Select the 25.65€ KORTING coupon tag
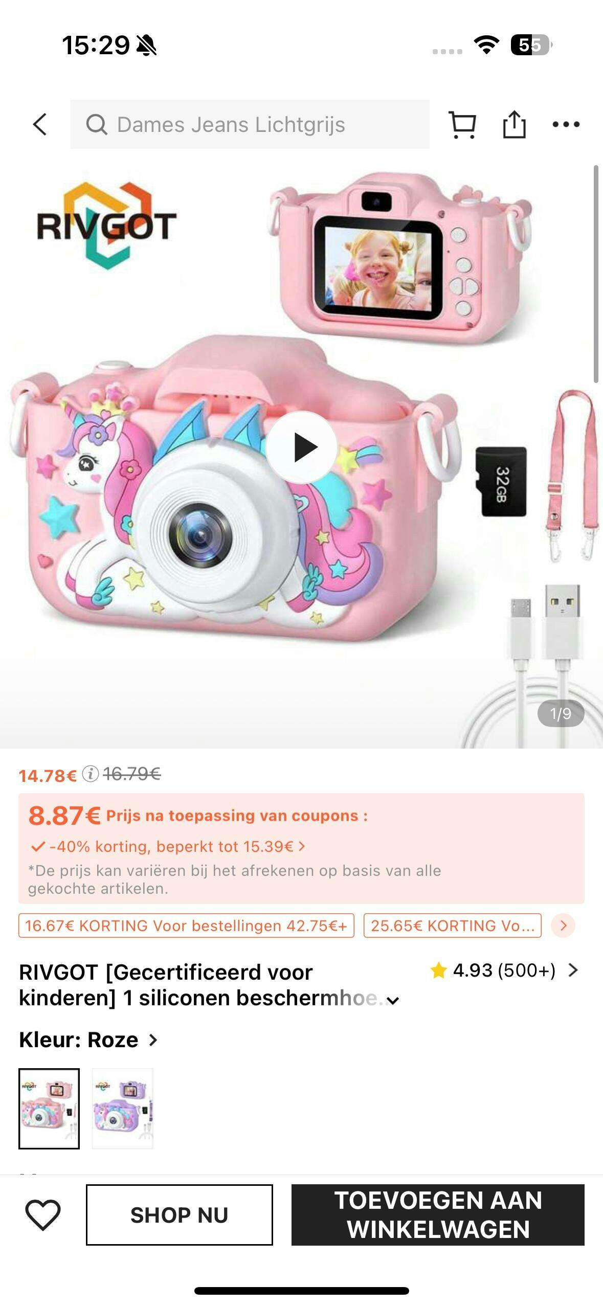Image resolution: width=603 pixels, height=1307 pixels. pos(453,926)
